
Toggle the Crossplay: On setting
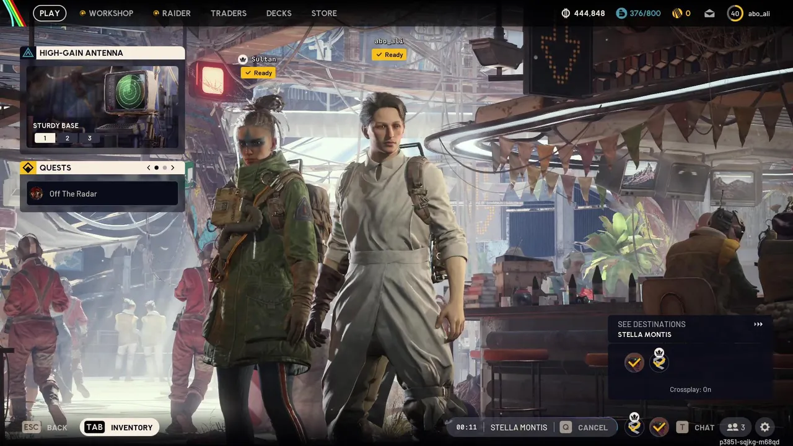tap(690, 390)
